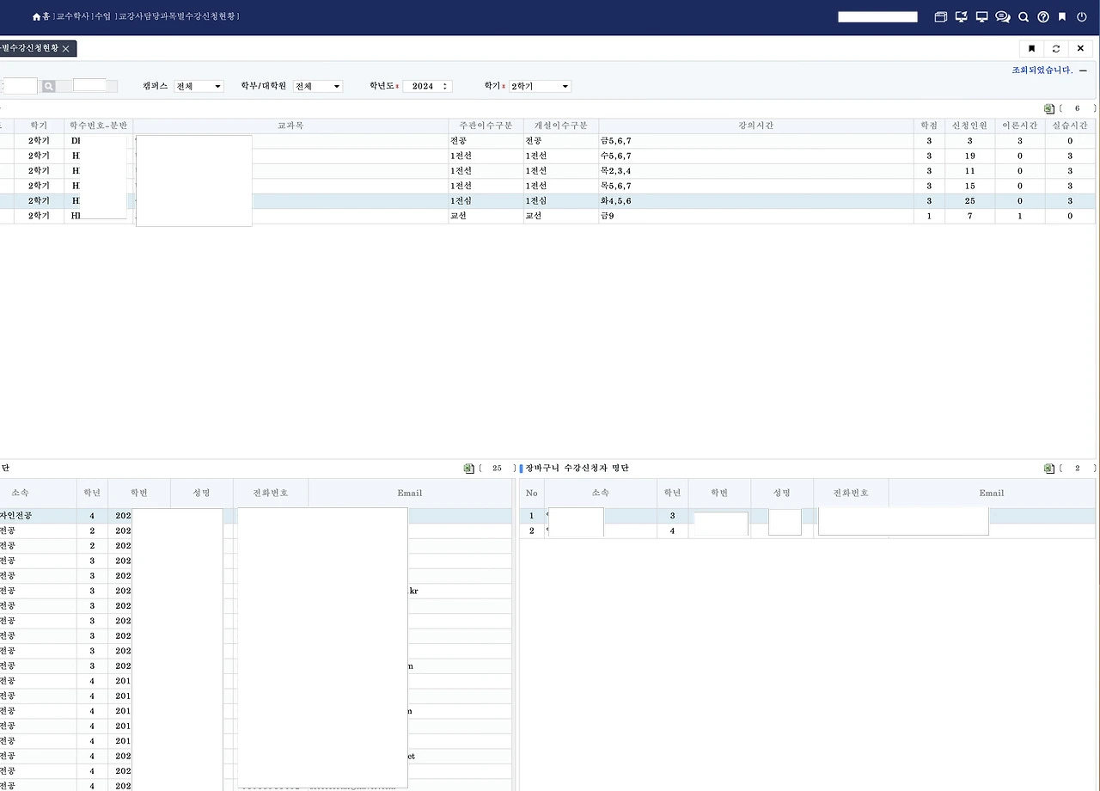
Task: Bookmark this page with the white toolbar bookmark button
Action: click(1031, 49)
